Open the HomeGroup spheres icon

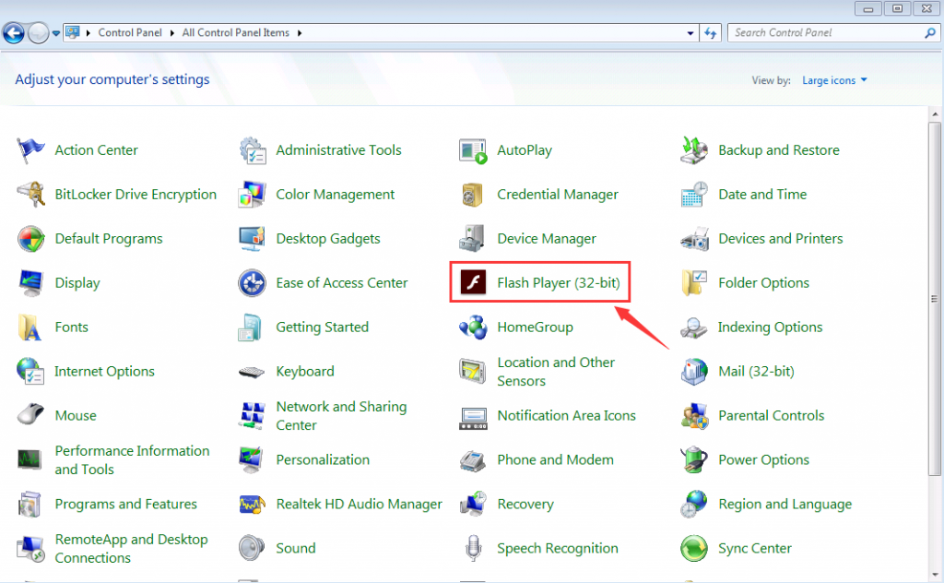[x=473, y=327]
